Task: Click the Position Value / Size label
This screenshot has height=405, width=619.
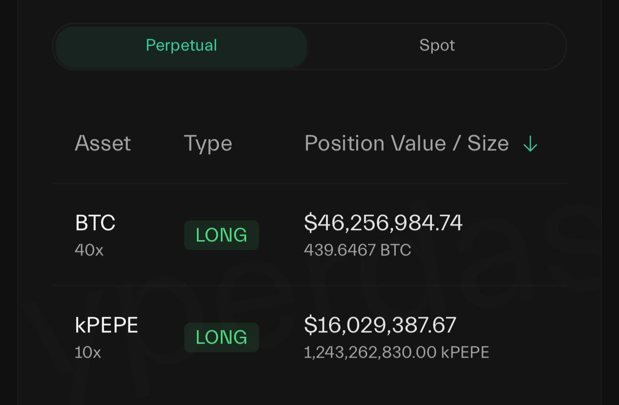Action: (407, 144)
